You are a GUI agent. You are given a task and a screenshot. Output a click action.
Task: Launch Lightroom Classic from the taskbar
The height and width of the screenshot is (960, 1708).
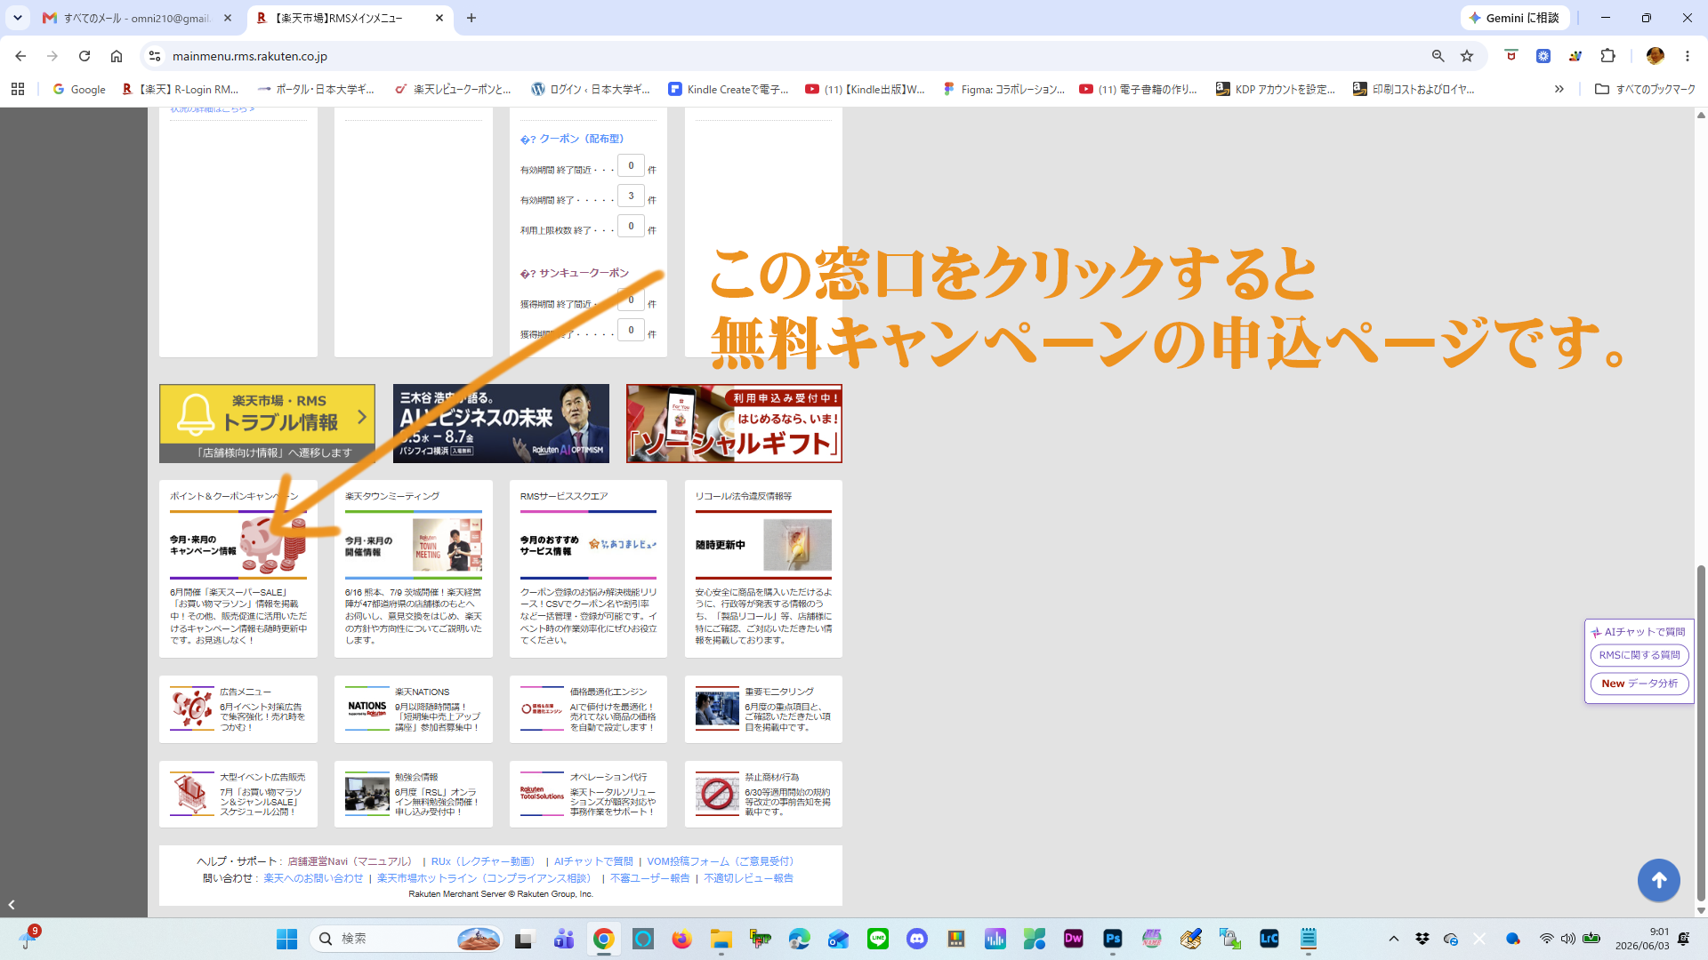[1269, 939]
